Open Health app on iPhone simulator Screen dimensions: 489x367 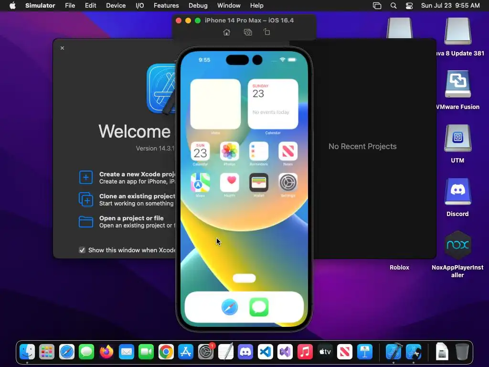tap(230, 183)
